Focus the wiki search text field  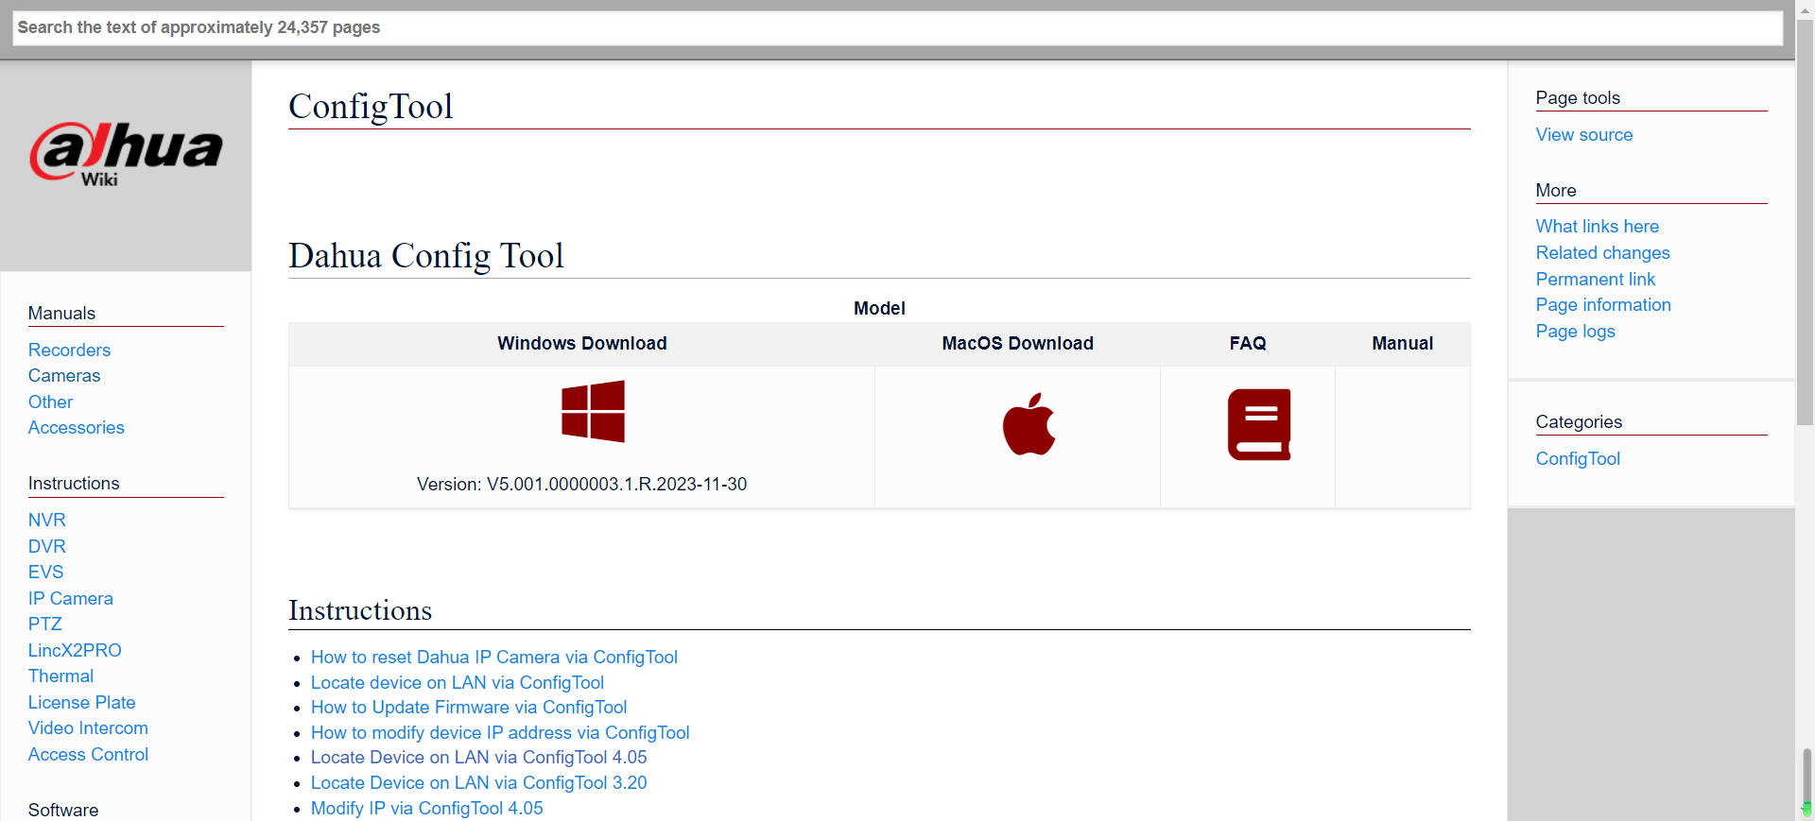tap(897, 27)
